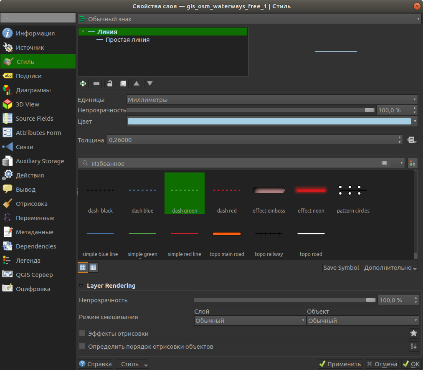Viewport: 423px width, 370px height.
Task: Enable the Эффекты отрисовки checkbox
Action: pyautogui.click(x=82, y=334)
